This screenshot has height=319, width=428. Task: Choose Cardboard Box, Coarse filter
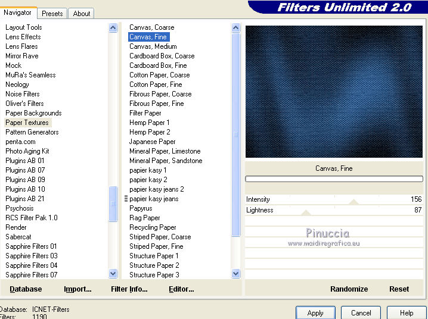pyautogui.click(x=162, y=56)
